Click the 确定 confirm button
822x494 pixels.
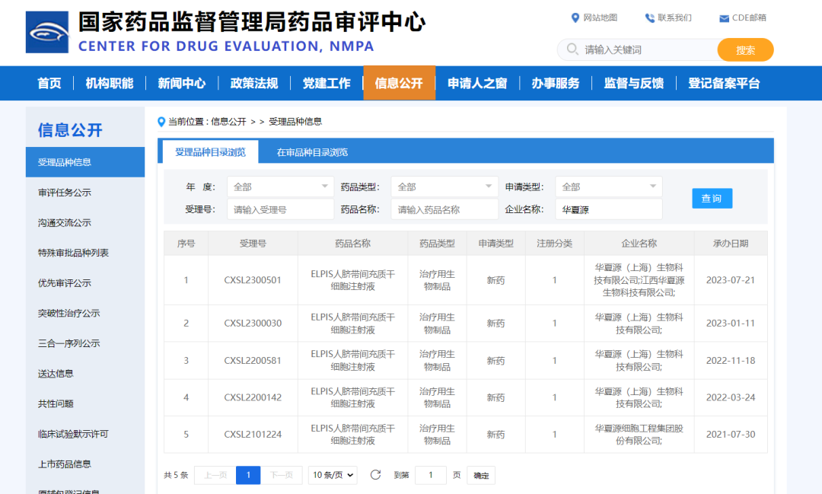coord(481,475)
